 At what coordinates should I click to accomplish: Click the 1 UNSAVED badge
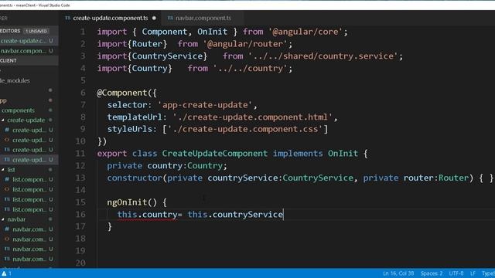point(36,31)
